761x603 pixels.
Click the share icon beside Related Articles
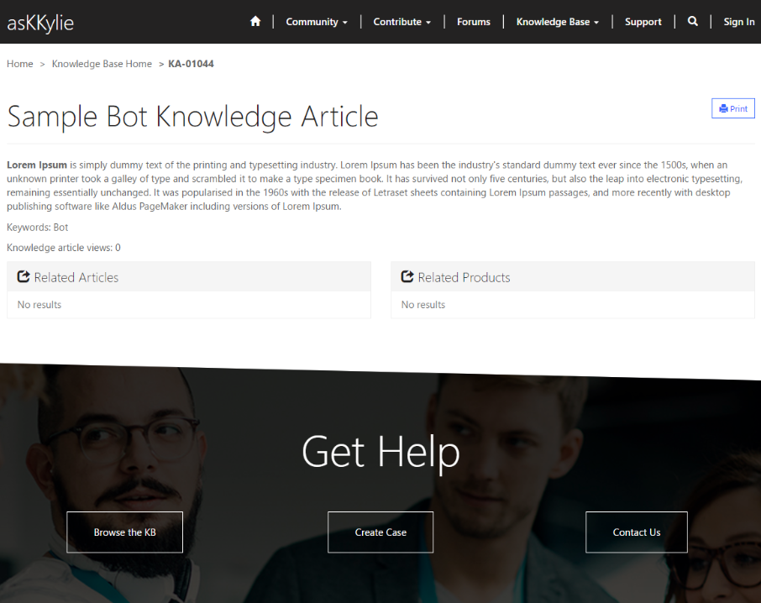(24, 276)
